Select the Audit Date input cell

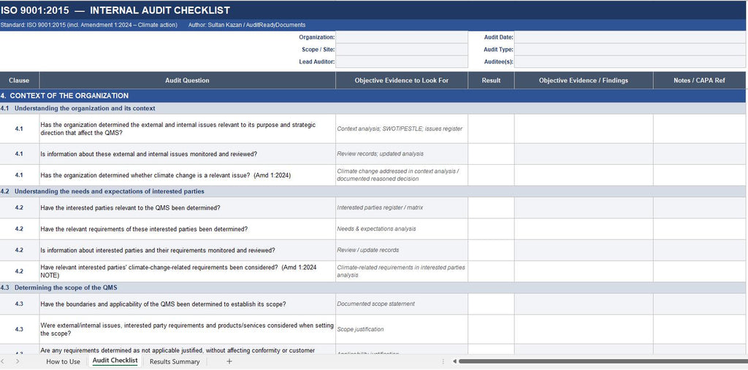point(630,37)
